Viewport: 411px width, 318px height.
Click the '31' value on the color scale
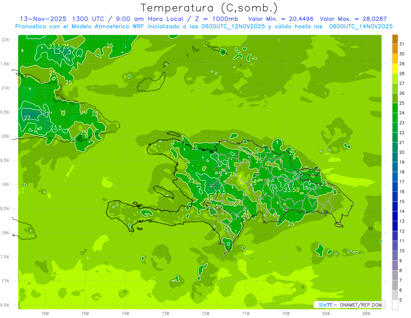tap(402, 44)
